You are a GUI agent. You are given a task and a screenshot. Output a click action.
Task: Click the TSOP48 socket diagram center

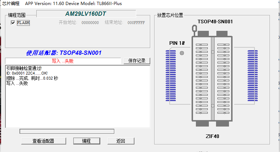click(212, 79)
